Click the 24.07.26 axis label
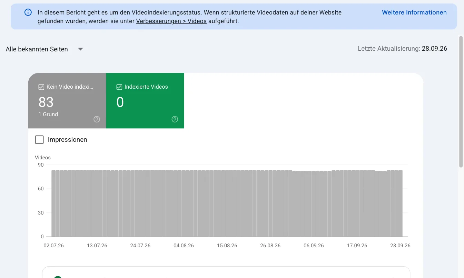464x278 pixels. pos(140,246)
